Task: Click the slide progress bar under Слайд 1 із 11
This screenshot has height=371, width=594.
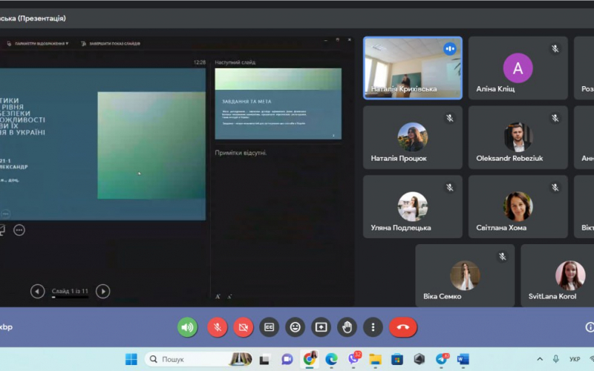Action: pos(70,298)
